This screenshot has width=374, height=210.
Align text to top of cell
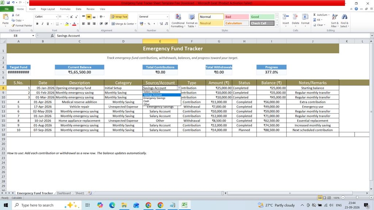click(84, 17)
